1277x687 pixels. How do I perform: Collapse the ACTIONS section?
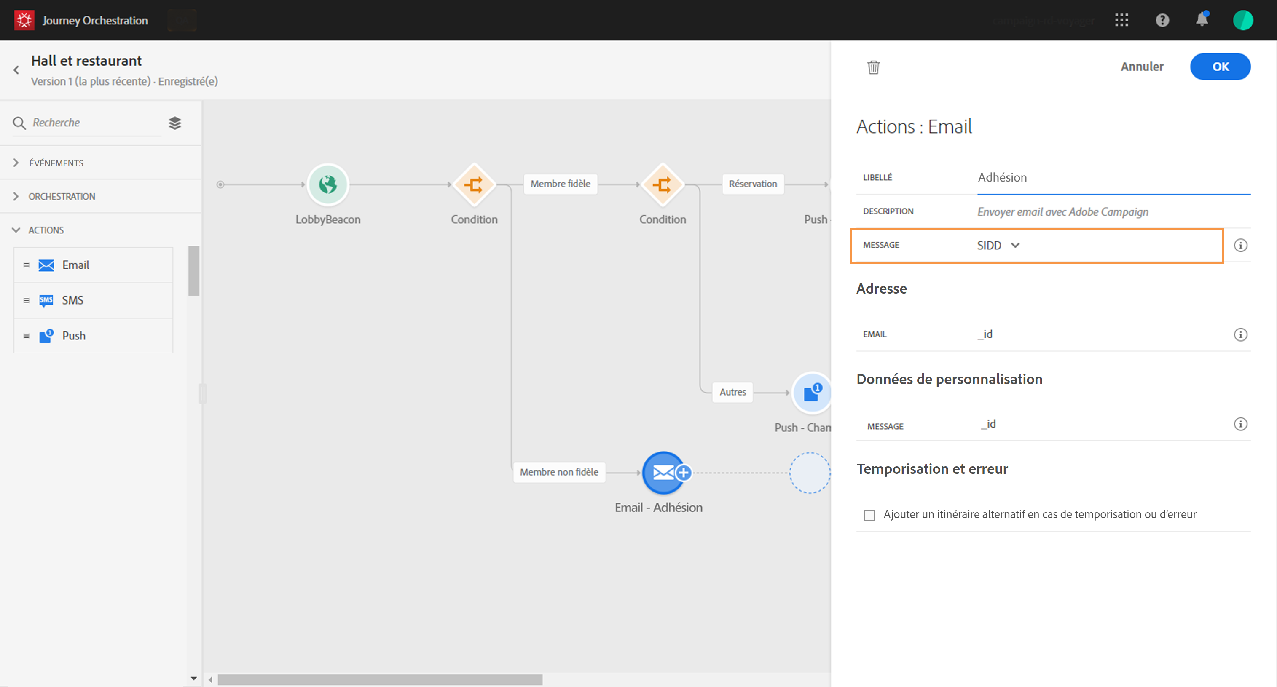pyautogui.click(x=46, y=230)
